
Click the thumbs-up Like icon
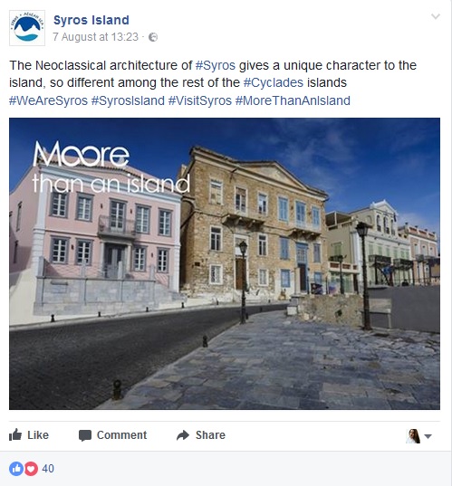click(15, 434)
